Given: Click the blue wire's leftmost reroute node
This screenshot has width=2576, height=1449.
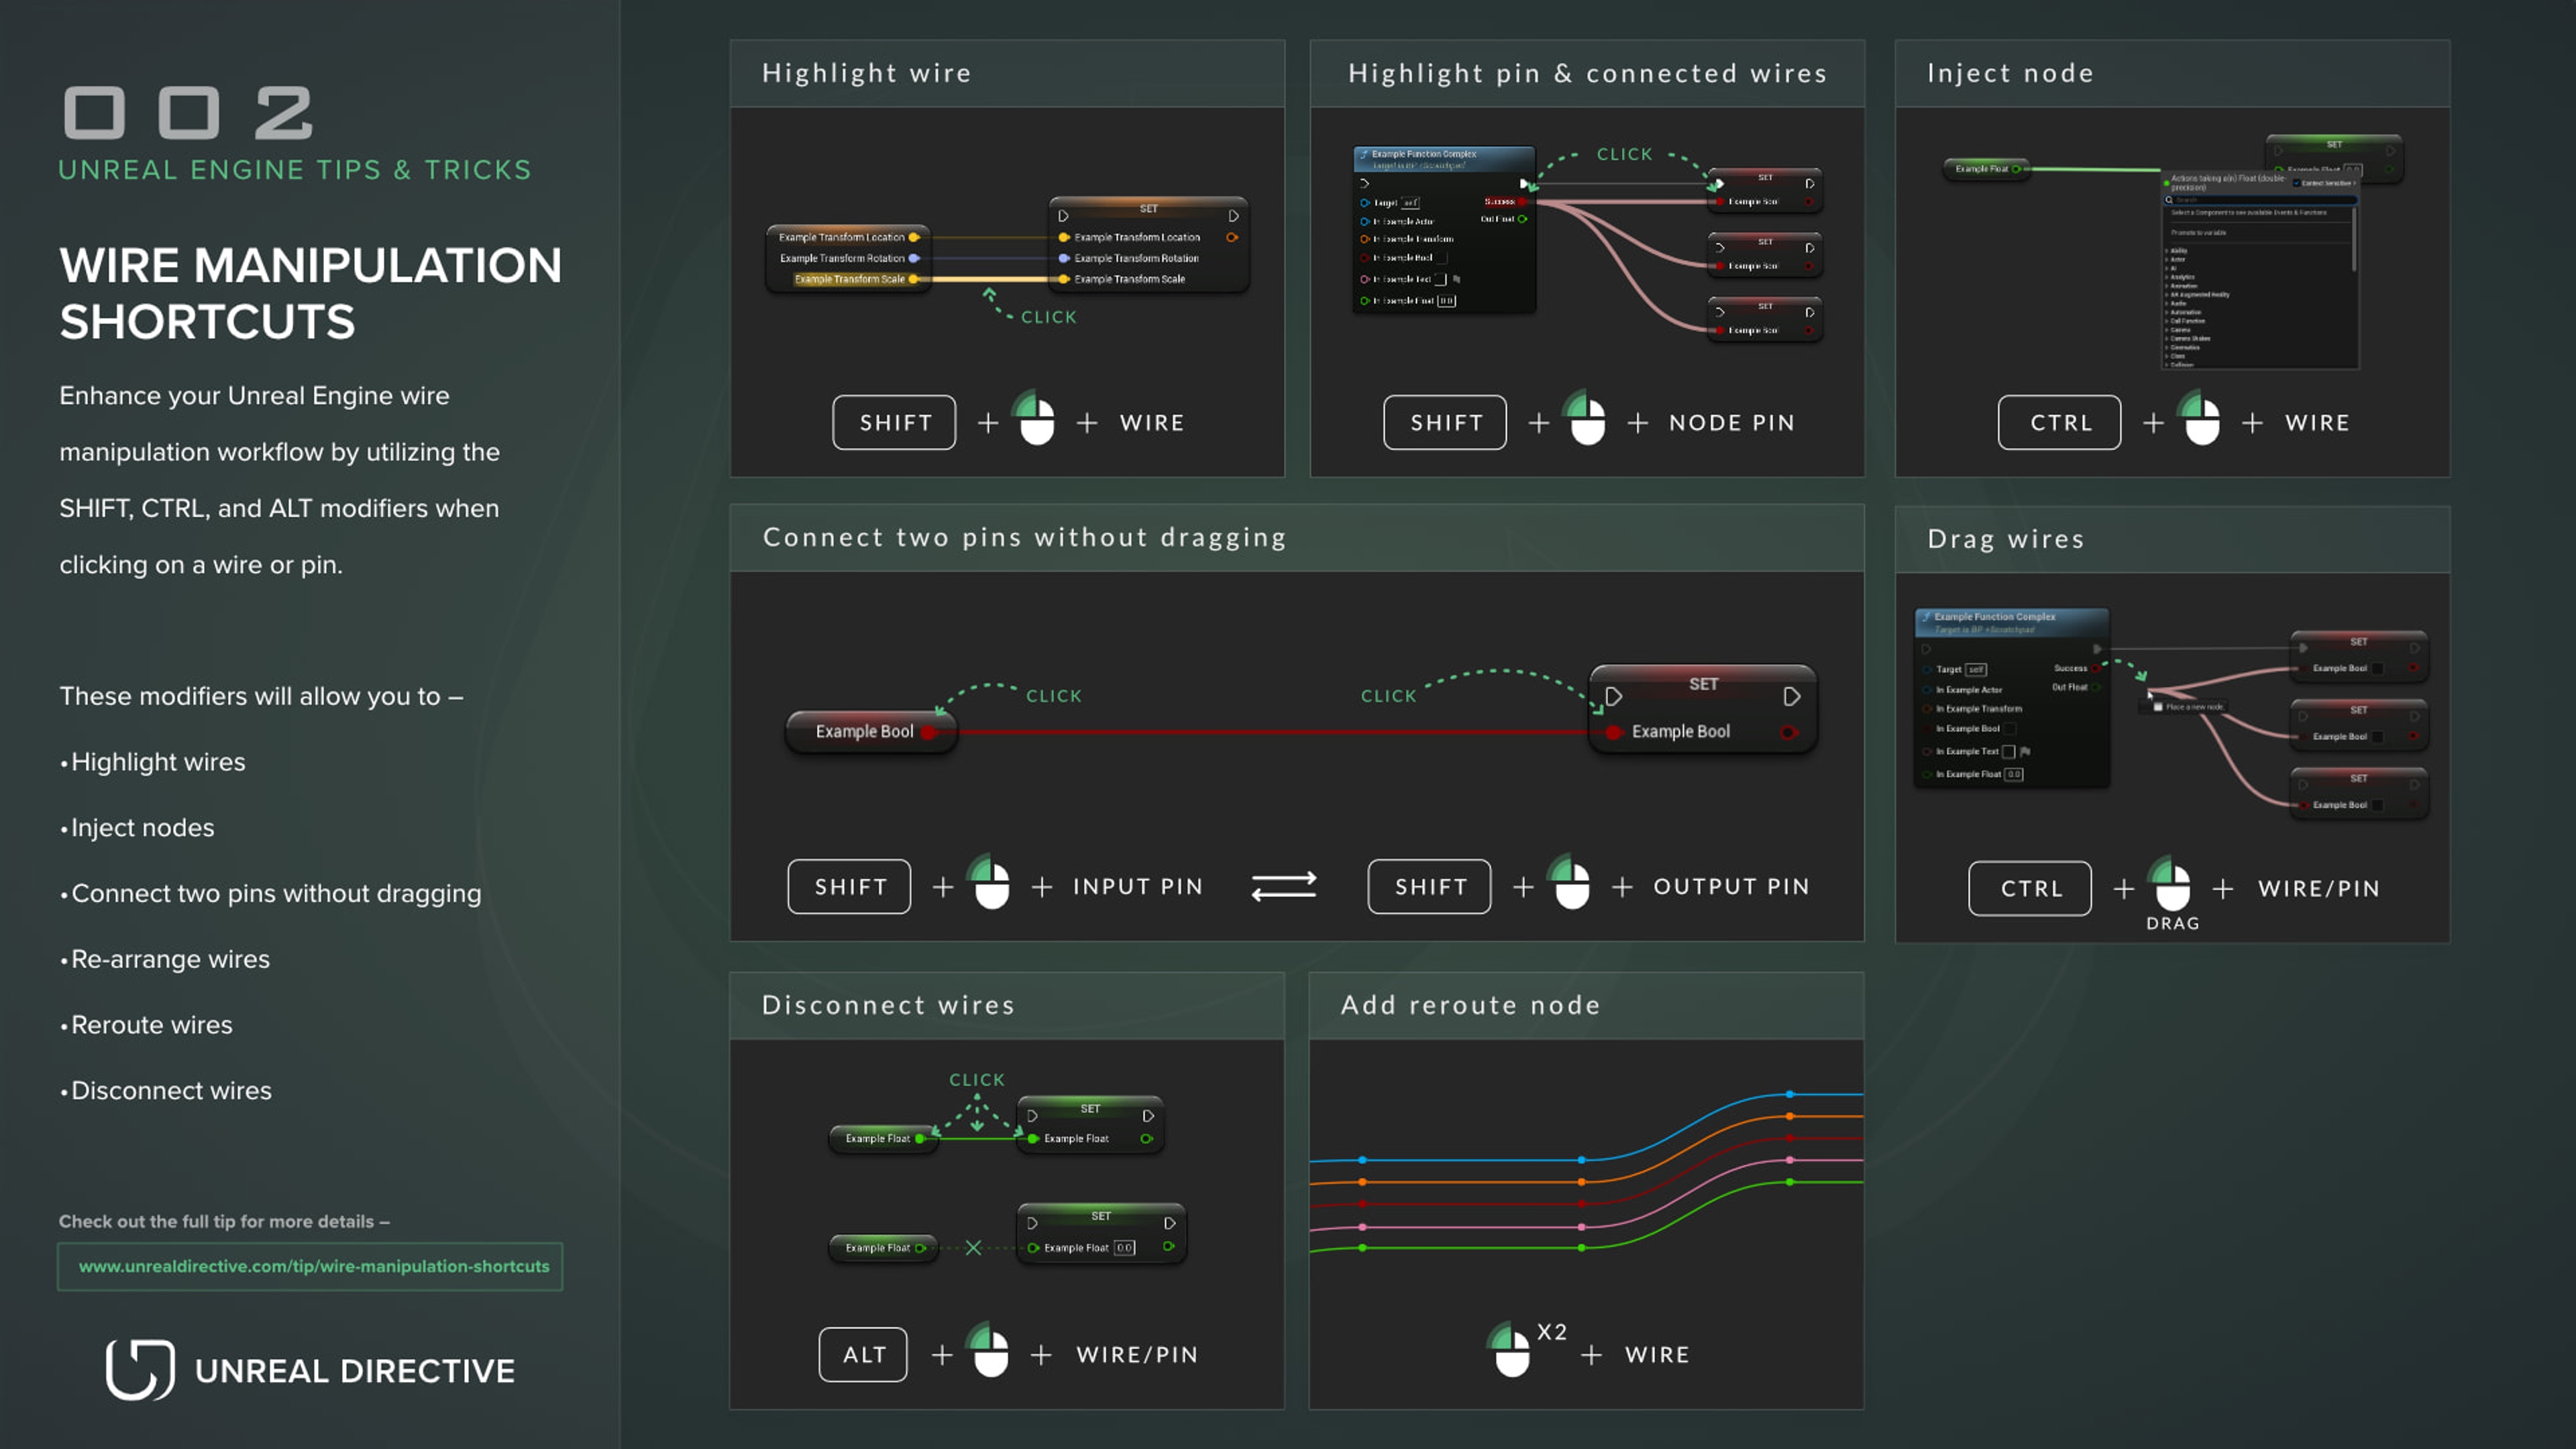Looking at the screenshot, I should click(1362, 1160).
